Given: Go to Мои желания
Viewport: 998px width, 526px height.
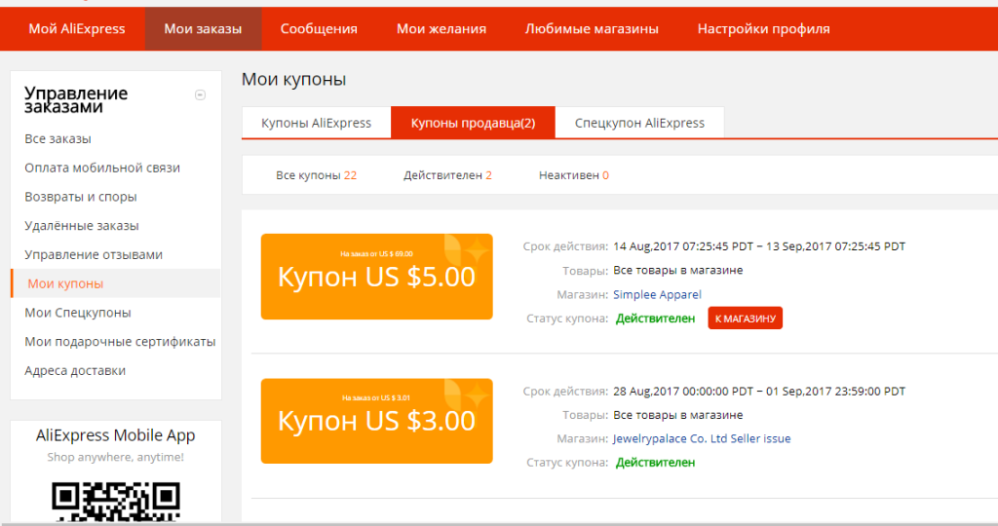Looking at the screenshot, I should (x=441, y=28).
